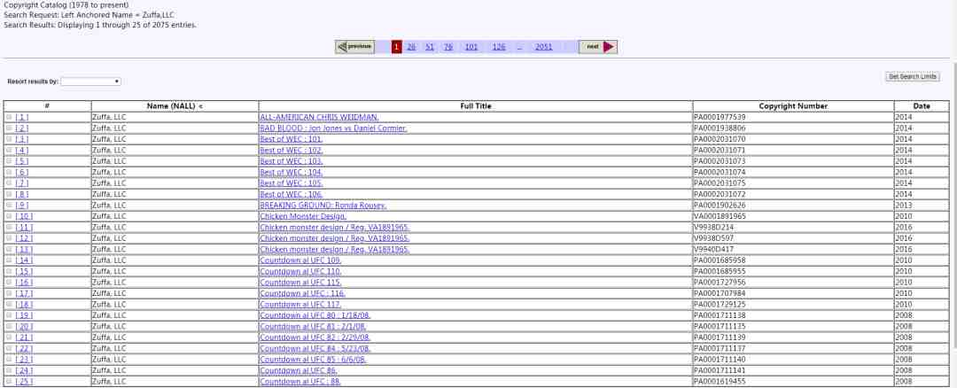
Task: Tick checkbox for result 14
Action: coord(9,260)
